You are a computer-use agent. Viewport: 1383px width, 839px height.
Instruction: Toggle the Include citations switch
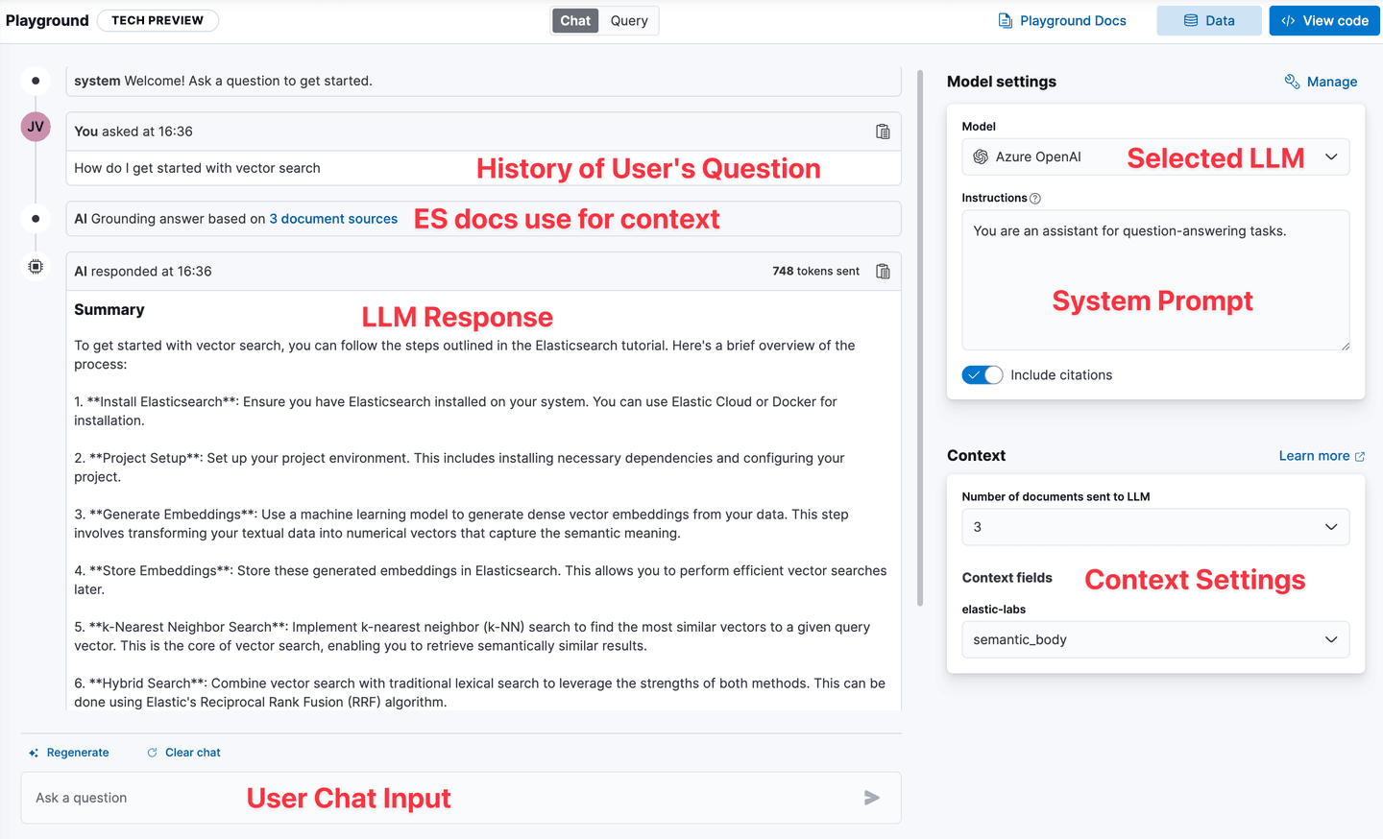click(982, 375)
